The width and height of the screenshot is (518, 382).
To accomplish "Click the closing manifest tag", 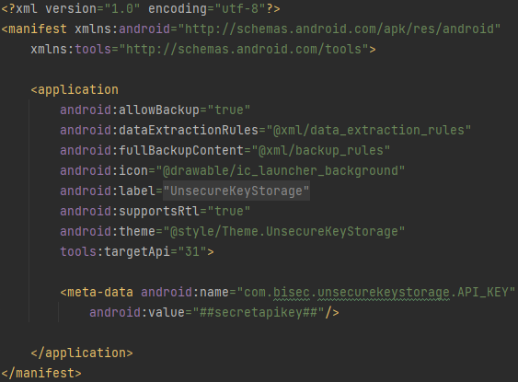I will [41, 373].
